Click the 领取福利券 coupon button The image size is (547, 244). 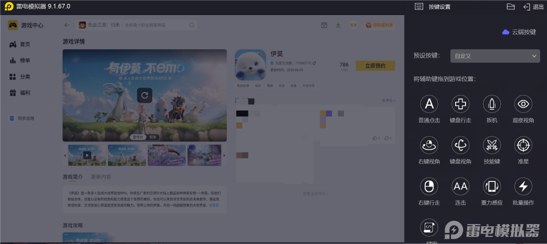pyautogui.click(x=380, y=25)
